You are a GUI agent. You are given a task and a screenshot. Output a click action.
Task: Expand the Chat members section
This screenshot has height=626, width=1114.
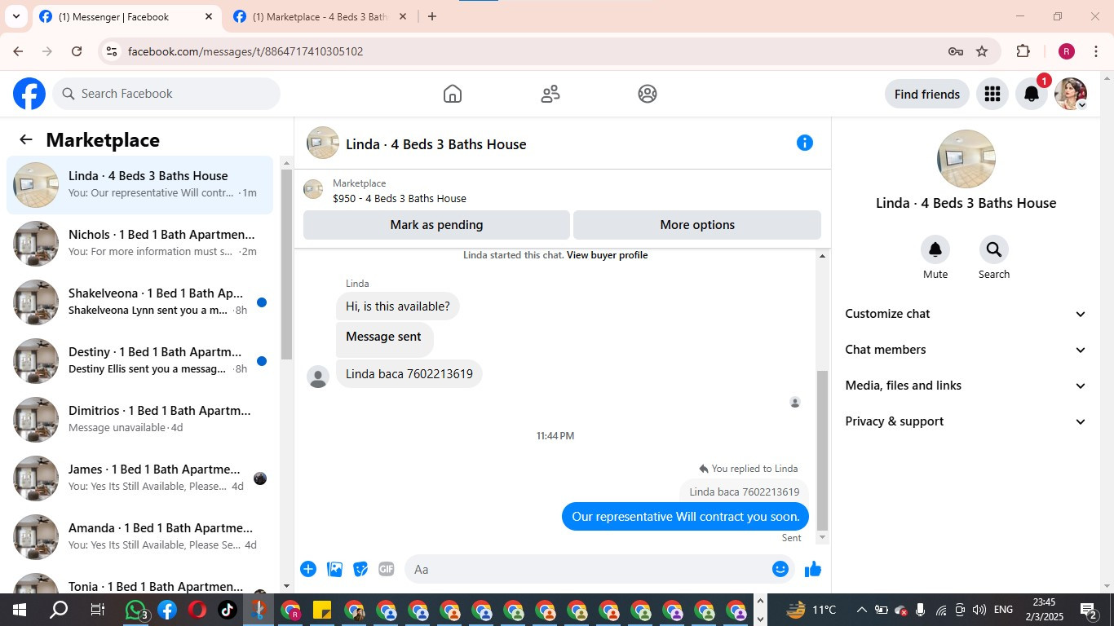click(966, 350)
